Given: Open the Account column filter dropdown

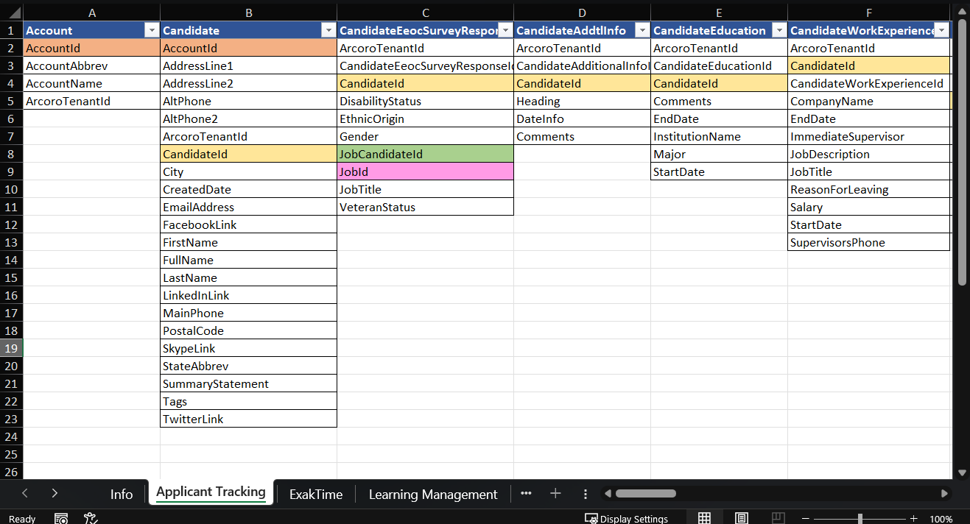Looking at the screenshot, I should click(152, 30).
